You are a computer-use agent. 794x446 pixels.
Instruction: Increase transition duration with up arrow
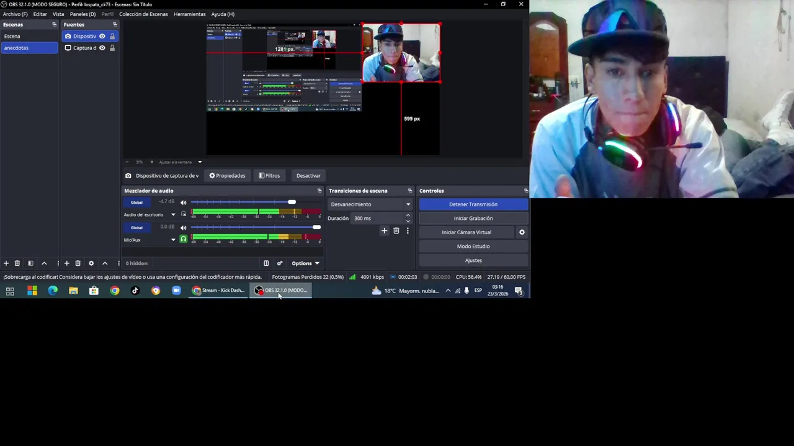click(408, 216)
